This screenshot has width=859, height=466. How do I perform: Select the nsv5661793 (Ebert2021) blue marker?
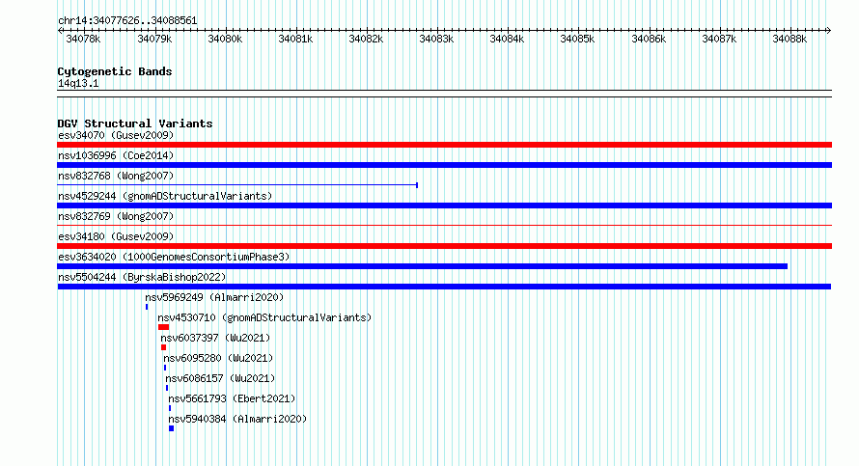point(170,408)
